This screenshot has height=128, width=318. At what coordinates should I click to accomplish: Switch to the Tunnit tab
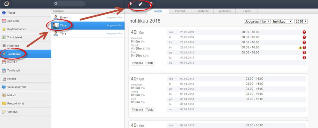(x=247, y=11)
